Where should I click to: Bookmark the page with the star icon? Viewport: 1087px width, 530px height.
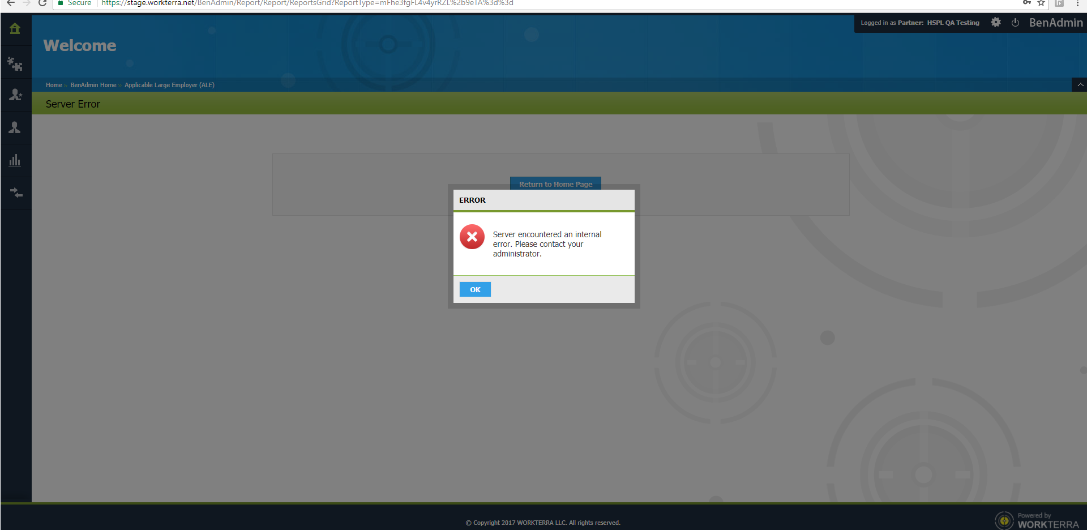click(x=1041, y=3)
